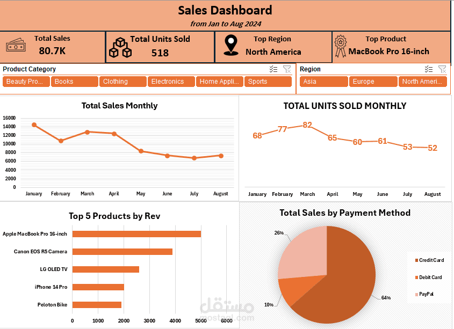
Task: Click the 53 units data label
Action: (x=407, y=147)
